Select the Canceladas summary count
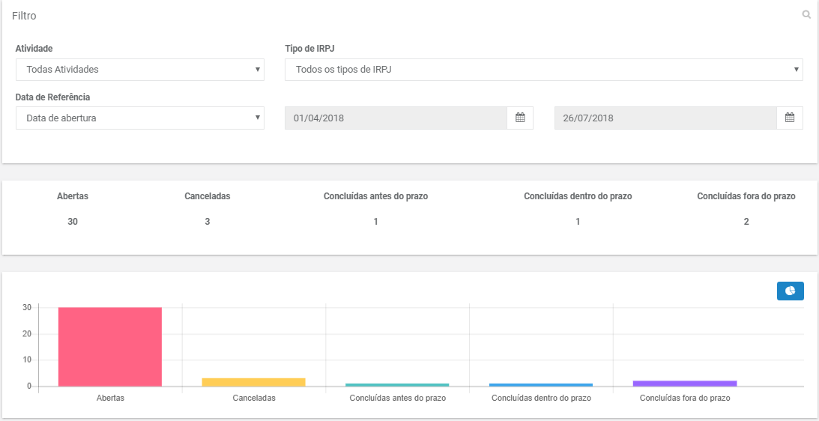The width and height of the screenshot is (819, 421). (x=208, y=222)
